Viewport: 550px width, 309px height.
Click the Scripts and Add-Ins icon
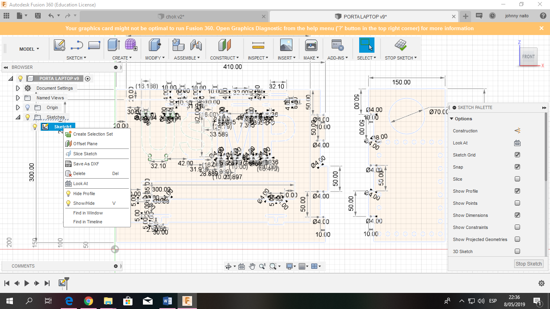pyautogui.click(x=337, y=45)
